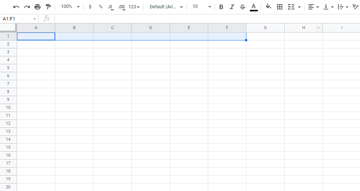This screenshot has height=191, width=360.
Task: Open the font size 10 dropdown
Action: 201,7
